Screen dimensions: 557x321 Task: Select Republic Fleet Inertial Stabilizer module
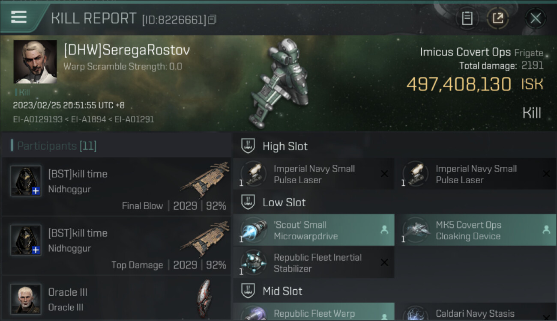(314, 263)
